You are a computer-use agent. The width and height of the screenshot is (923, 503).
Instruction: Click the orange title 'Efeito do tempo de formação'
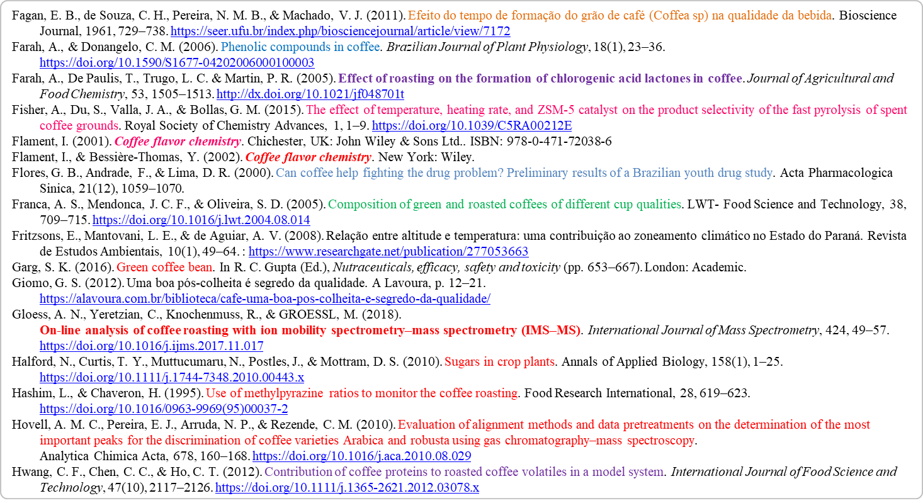620,15
